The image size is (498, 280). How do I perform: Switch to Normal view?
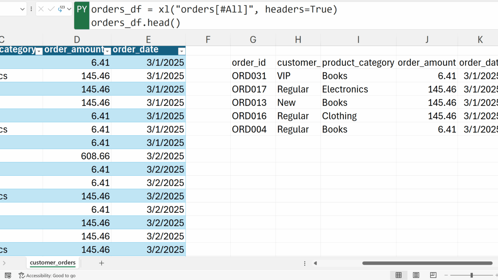point(398,275)
